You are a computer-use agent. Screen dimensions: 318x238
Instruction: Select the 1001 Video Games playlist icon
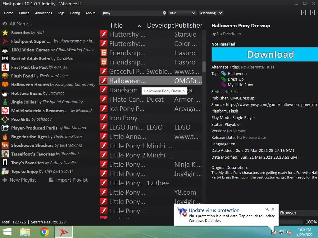click(x=5, y=50)
